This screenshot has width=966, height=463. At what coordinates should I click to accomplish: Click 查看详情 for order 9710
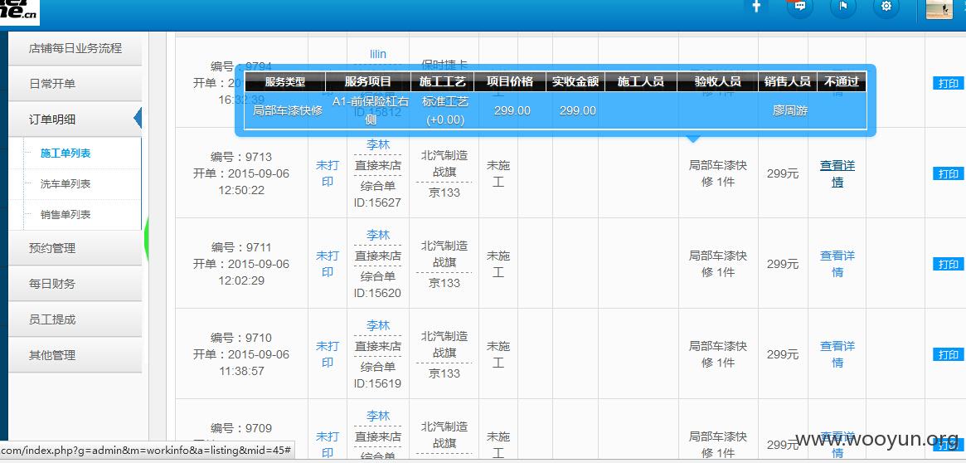(x=837, y=354)
